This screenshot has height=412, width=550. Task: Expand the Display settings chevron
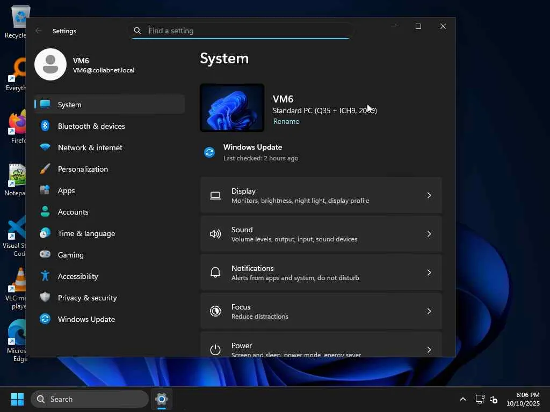pyautogui.click(x=429, y=195)
